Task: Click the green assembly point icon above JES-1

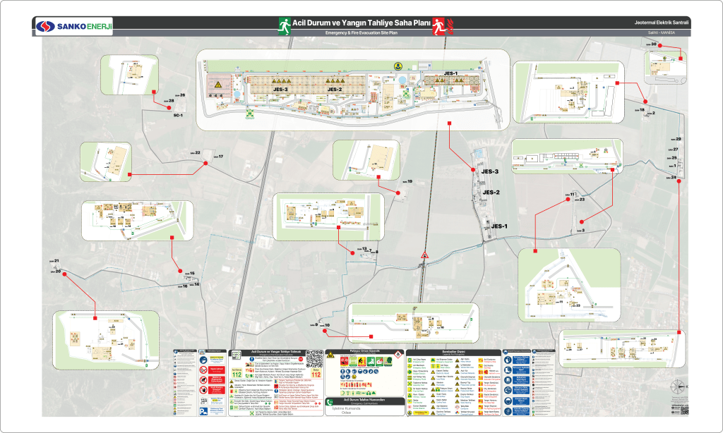Action: 397,66
